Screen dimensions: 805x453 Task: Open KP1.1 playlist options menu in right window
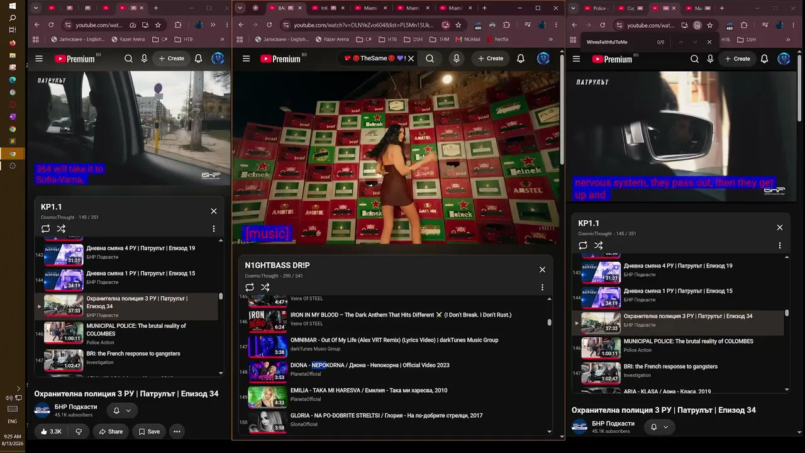coord(780,245)
